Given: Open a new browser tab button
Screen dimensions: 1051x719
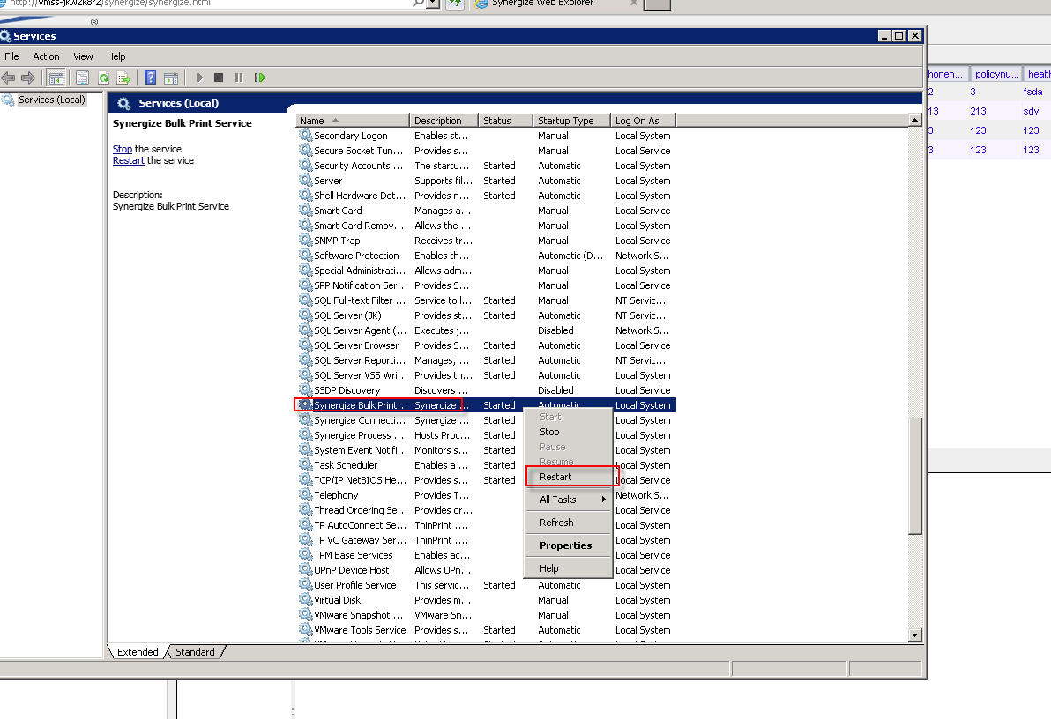Looking at the screenshot, I should point(657,4).
